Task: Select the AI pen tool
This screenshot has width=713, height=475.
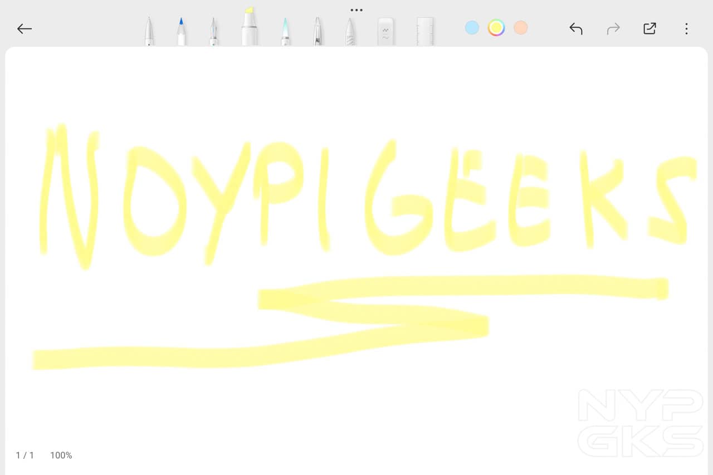Action: [318, 32]
